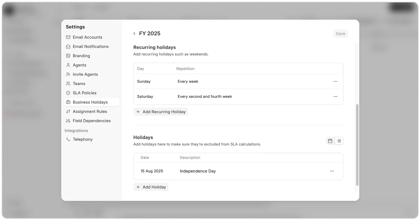Click the Add Recurring Holiday button

click(161, 112)
